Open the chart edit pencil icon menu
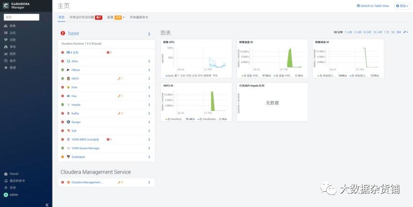 (x=406, y=32)
